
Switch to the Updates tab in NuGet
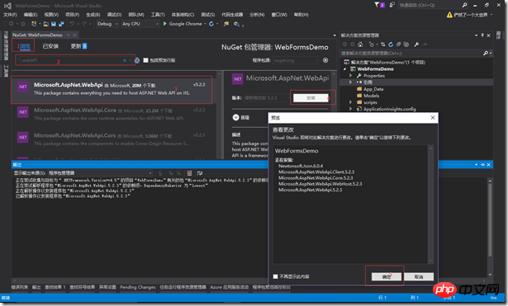point(78,46)
